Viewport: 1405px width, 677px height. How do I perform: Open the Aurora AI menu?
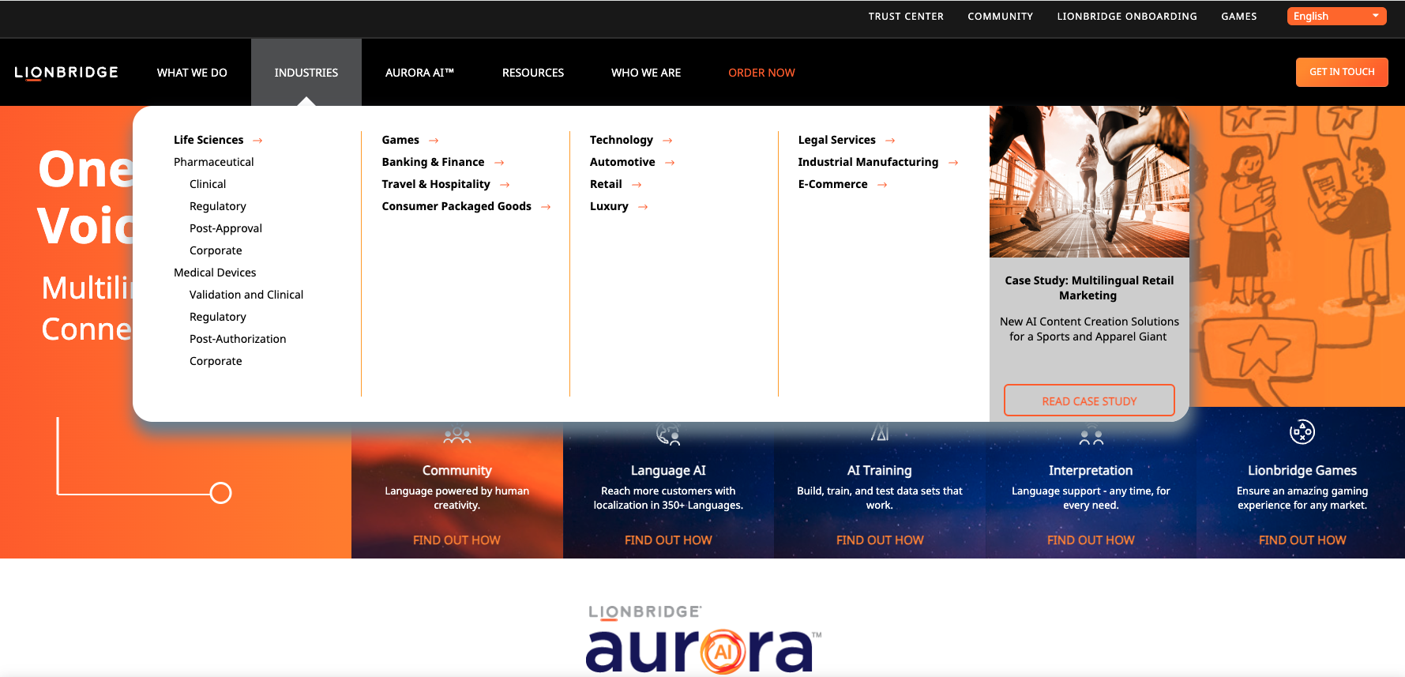(x=419, y=73)
